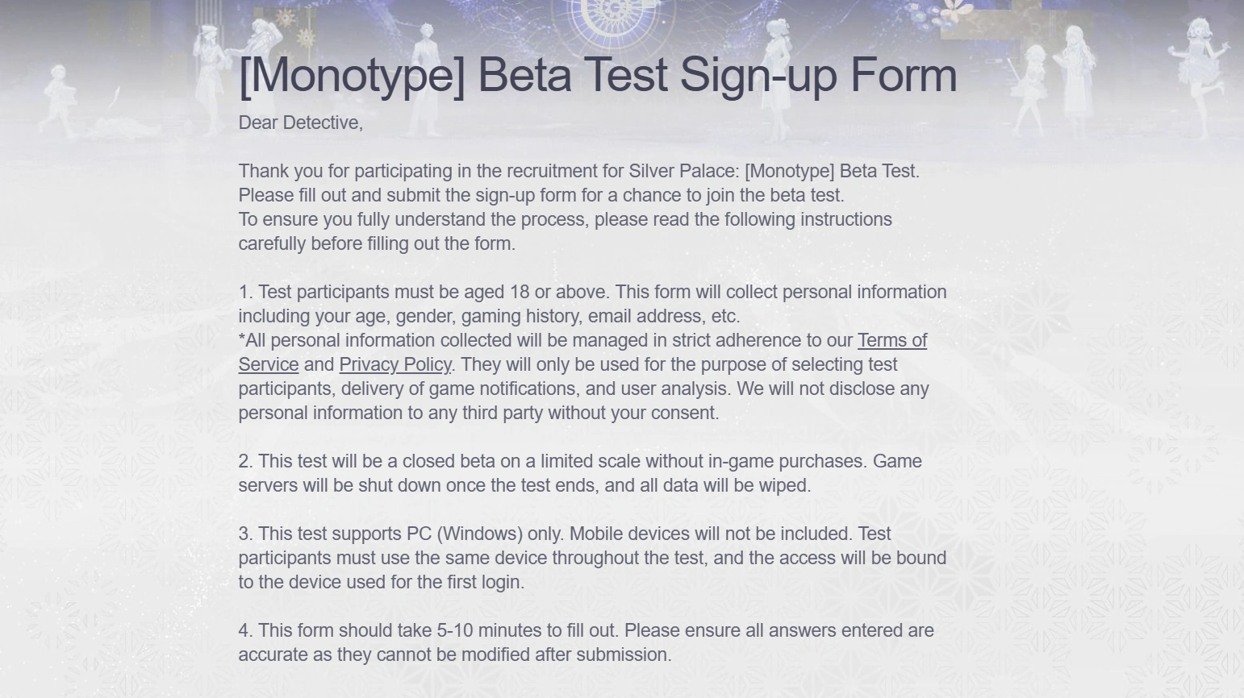Screen dimensions: 1244x698
Task: Open the Terms of Service link
Action: [891, 341]
